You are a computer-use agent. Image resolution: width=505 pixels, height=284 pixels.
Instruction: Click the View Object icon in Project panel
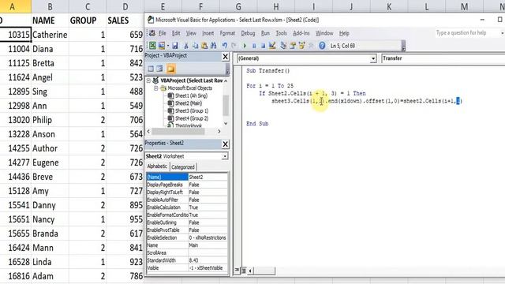(159, 69)
